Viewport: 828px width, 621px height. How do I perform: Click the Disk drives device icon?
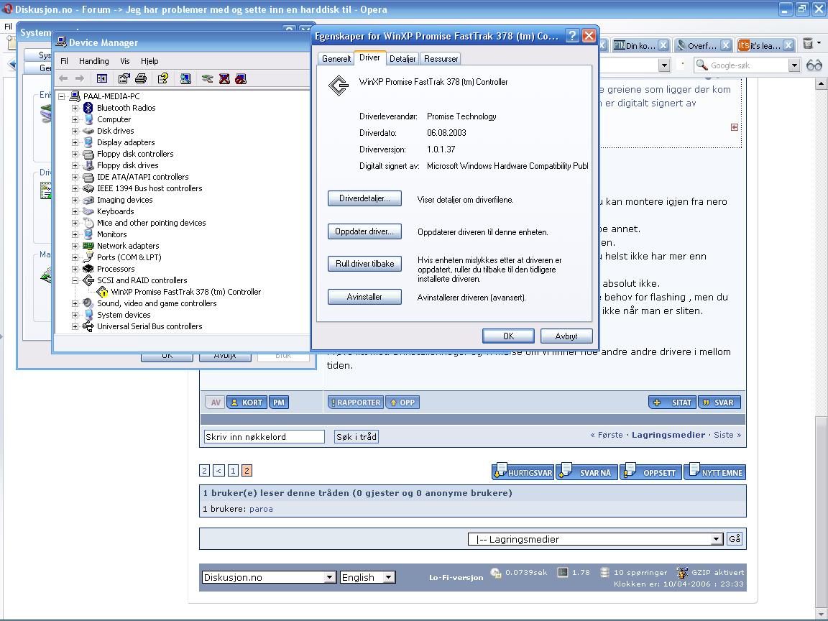click(x=88, y=131)
